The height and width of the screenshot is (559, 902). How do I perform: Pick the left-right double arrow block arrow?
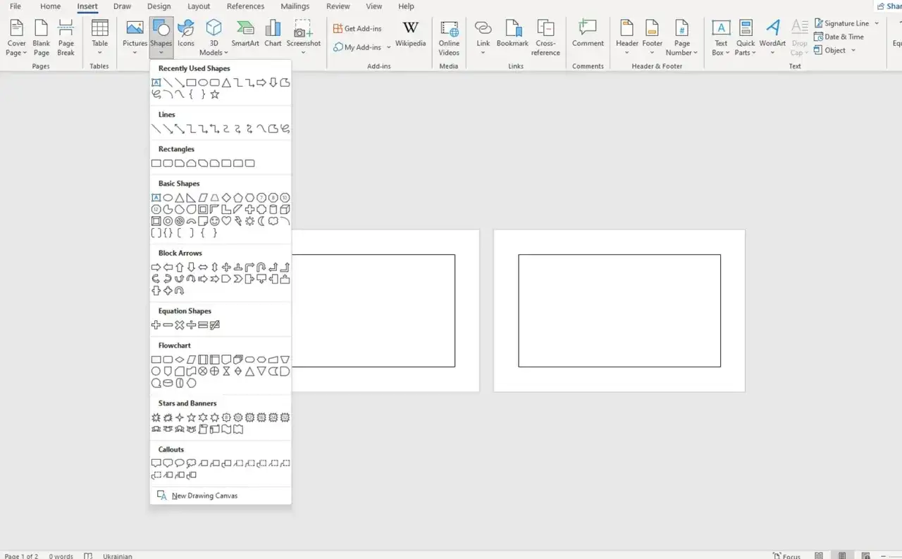click(x=203, y=267)
